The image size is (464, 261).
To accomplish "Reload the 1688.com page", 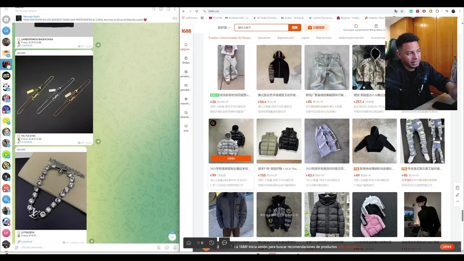I will [196, 11].
